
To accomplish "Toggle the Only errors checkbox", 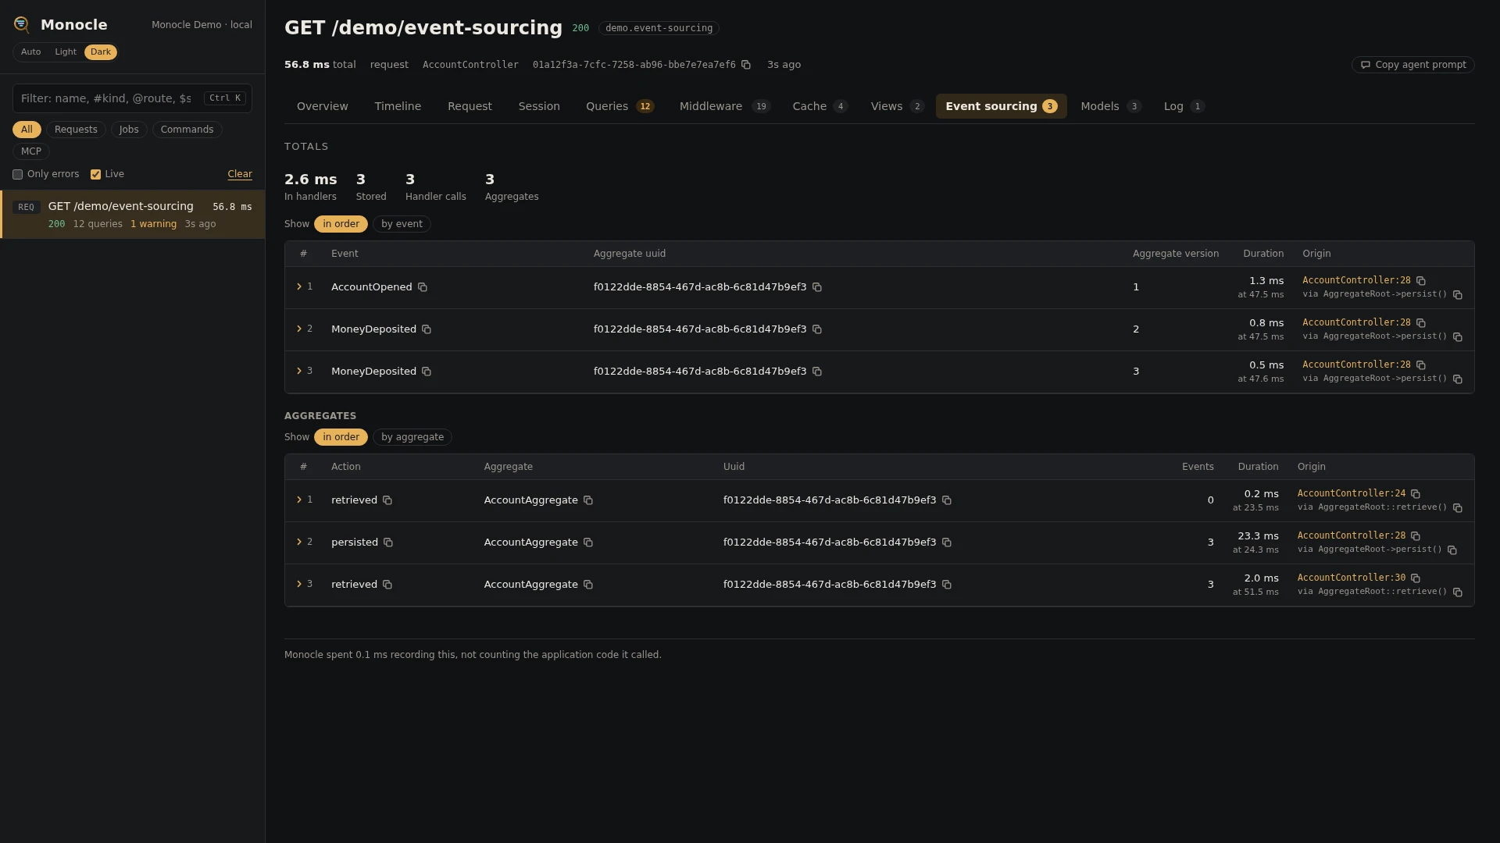I will (x=17, y=175).
